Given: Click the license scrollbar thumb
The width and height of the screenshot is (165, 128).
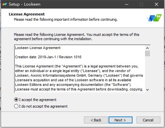Looking at the screenshot, I should tap(147, 53).
